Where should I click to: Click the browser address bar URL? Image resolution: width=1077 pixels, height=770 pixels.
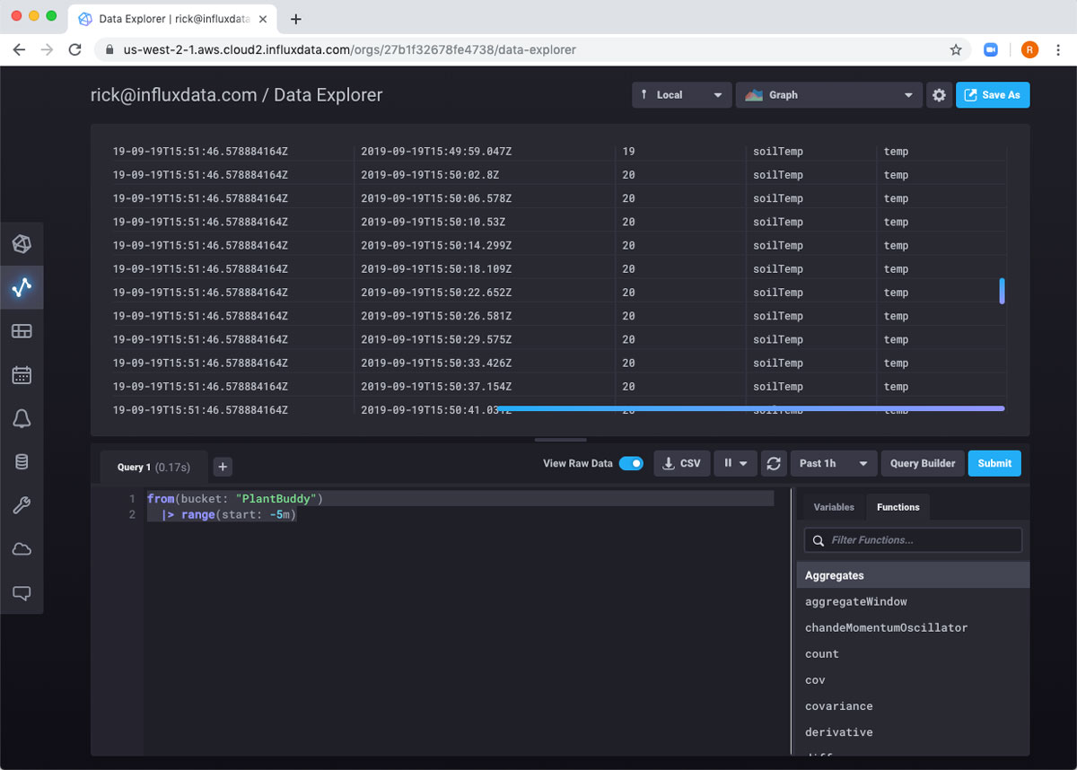(x=350, y=50)
